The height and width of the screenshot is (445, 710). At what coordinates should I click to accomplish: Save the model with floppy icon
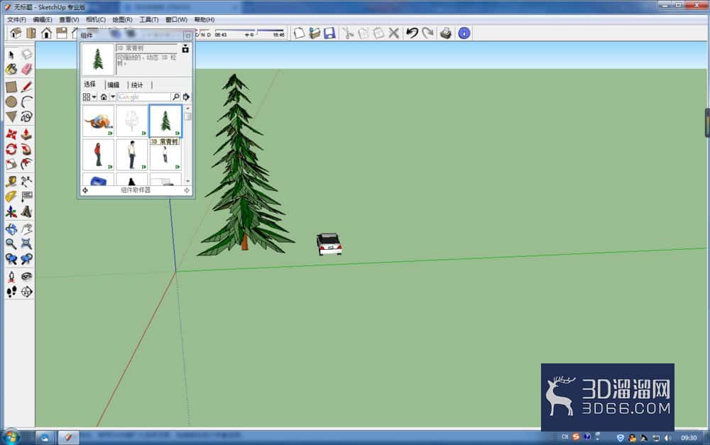(x=329, y=33)
